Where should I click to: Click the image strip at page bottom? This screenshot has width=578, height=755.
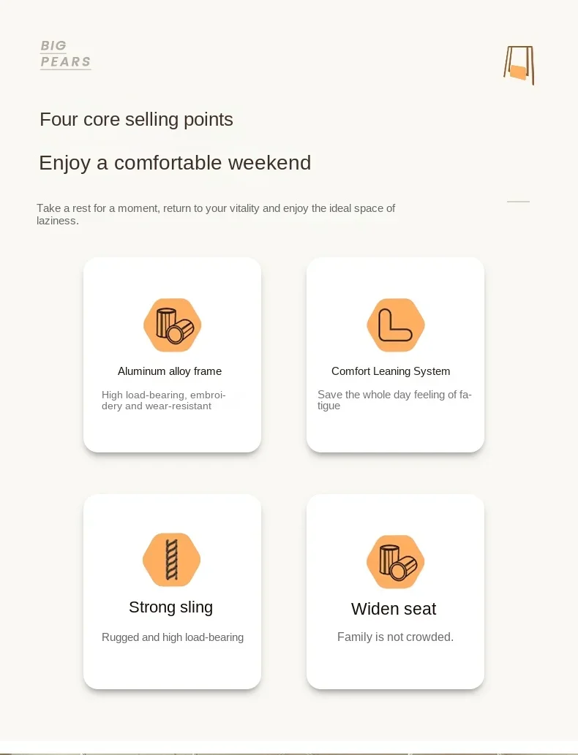click(x=289, y=748)
